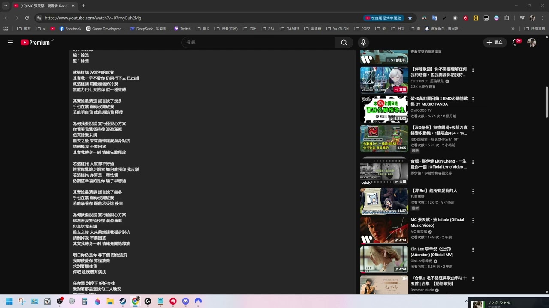Image resolution: width=549 pixels, height=308 pixels.
Task: Click the black pen extension icon
Action: click(x=445, y=18)
